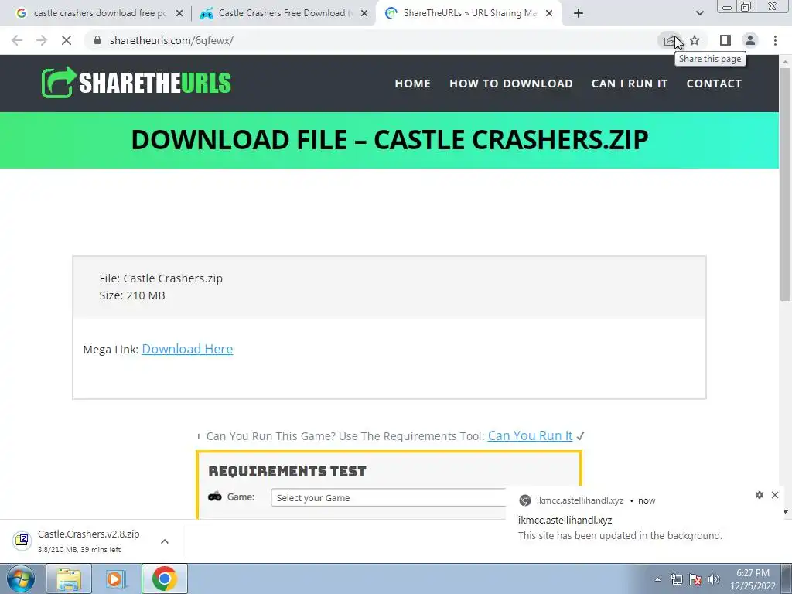Open the media player taskbar icon
This screenshot has height=594, width=792.
point(116,579)
